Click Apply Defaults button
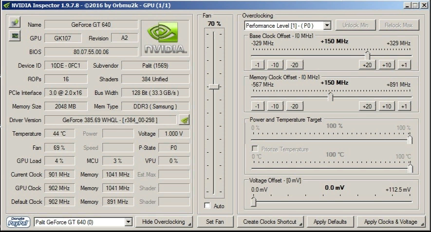This screenshot has height=232, width=431. click(x=330, y=222)
